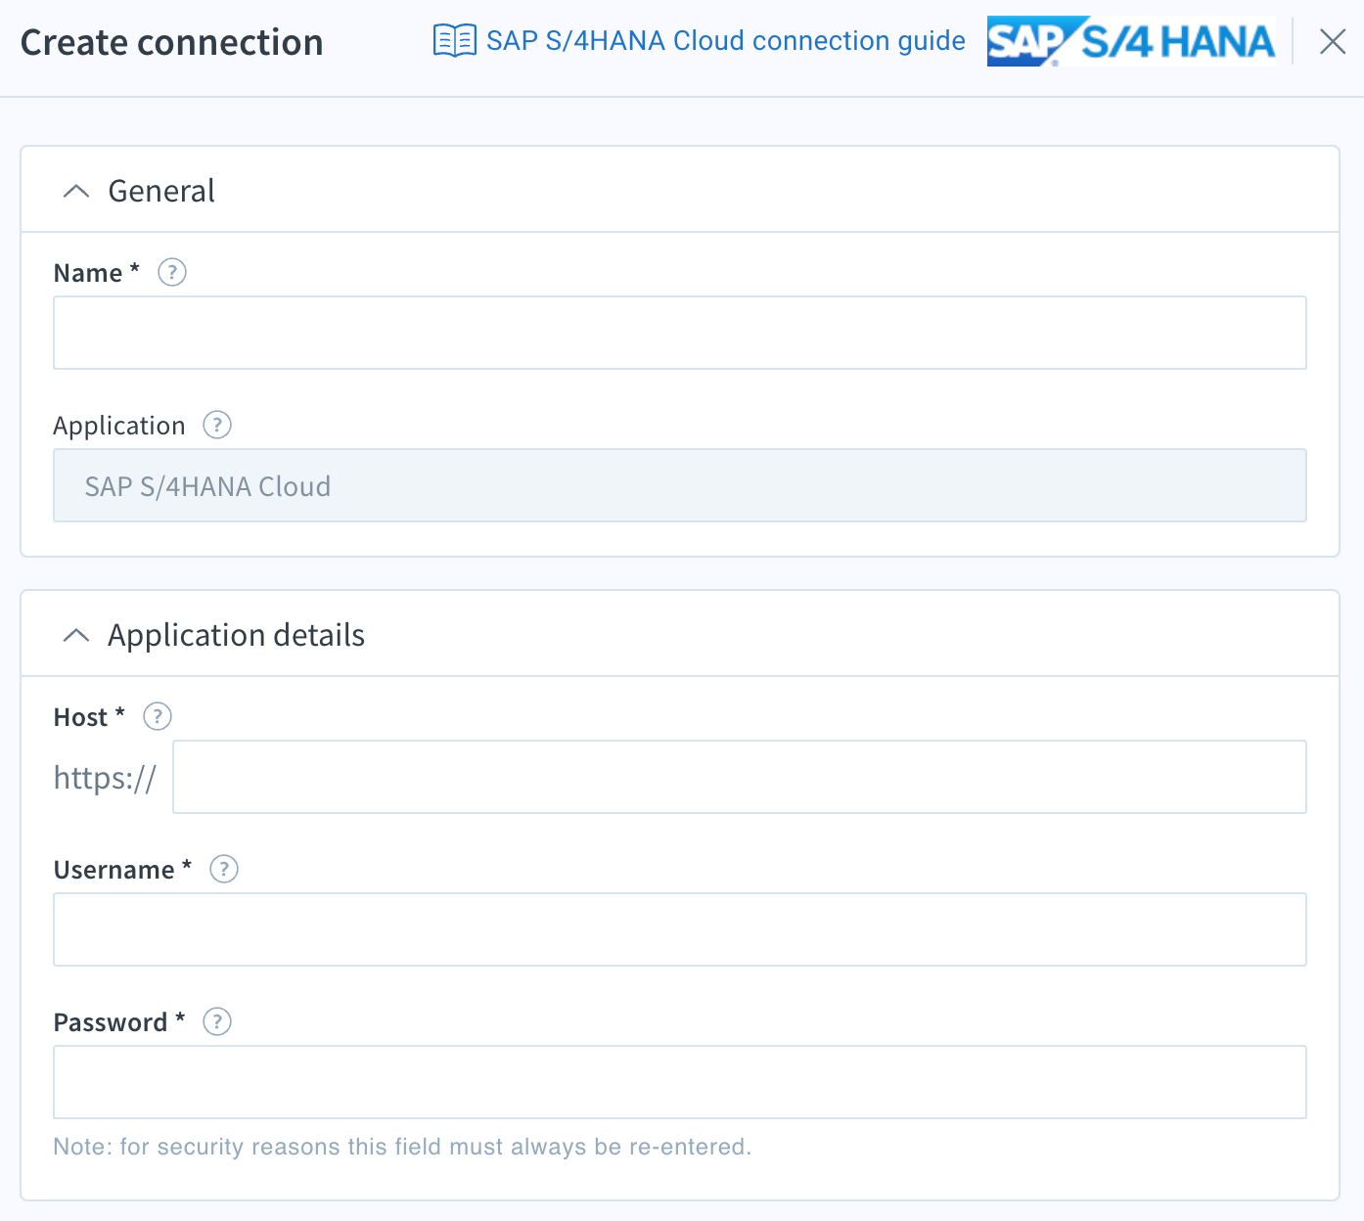
Task: Show help for the Application field
Action: 216,425
